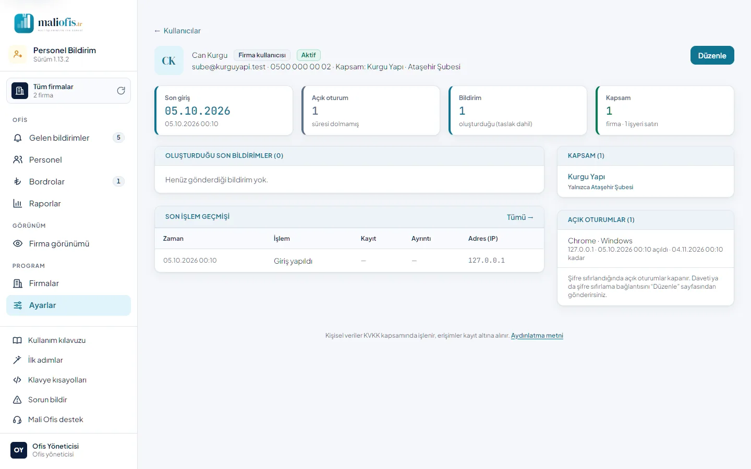Click the warning icon for Sorun bildir
The image size is (751, 469).
tap(17, 400)
